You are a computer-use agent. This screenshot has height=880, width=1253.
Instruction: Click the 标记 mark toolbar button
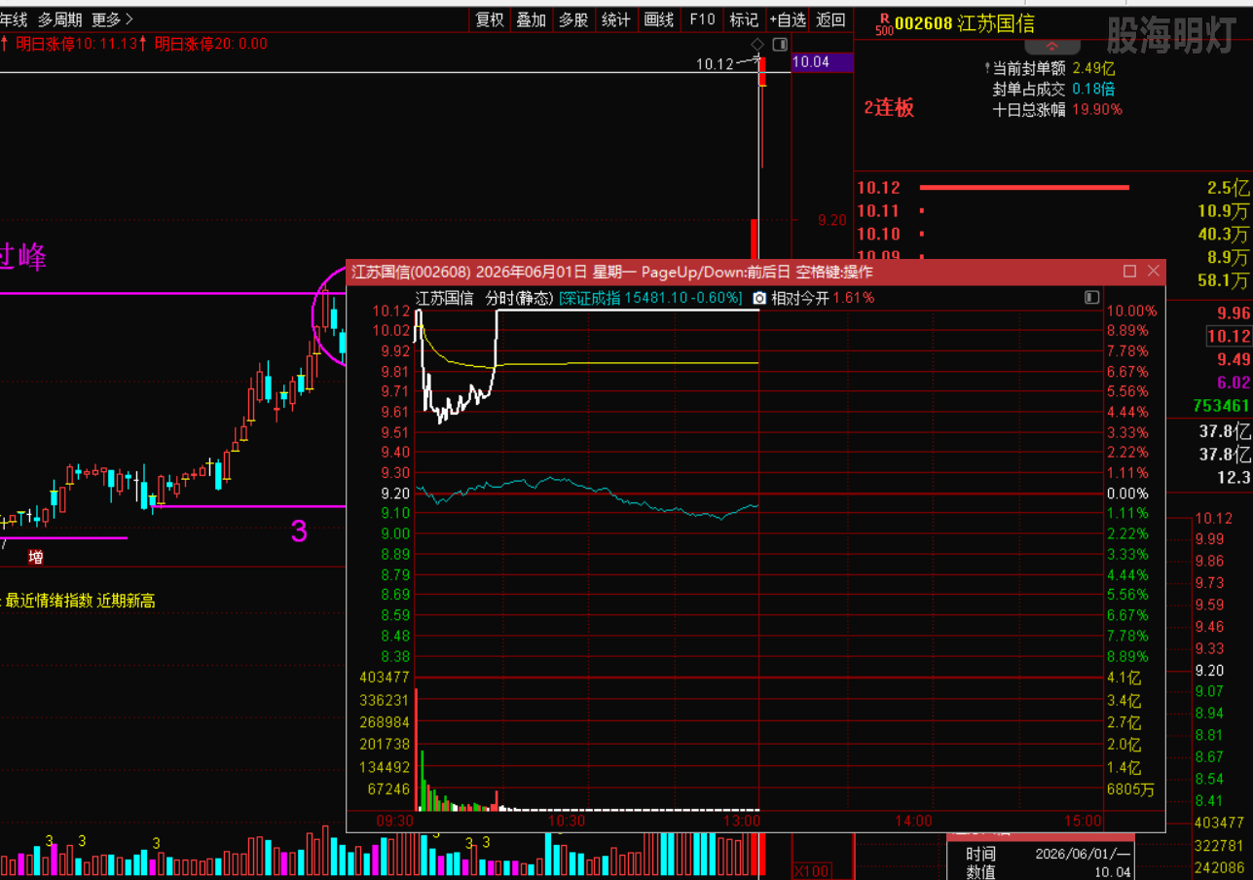pos(744,19)
